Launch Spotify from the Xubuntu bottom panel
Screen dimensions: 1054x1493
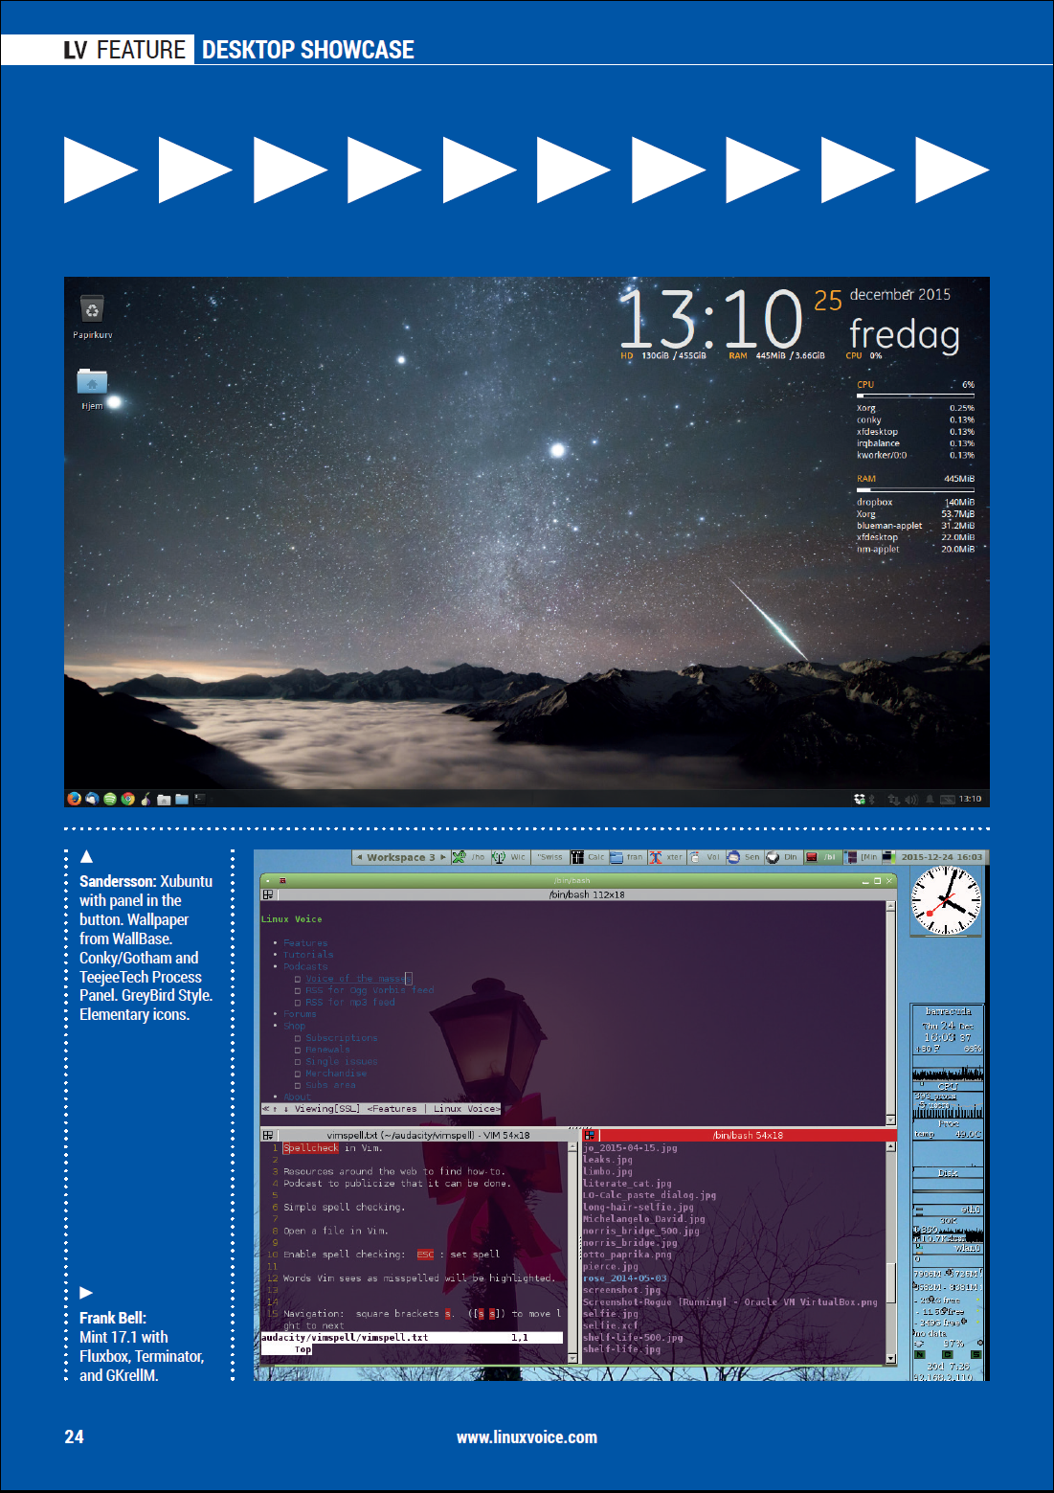pyautogui.click(x=110, y=798)
